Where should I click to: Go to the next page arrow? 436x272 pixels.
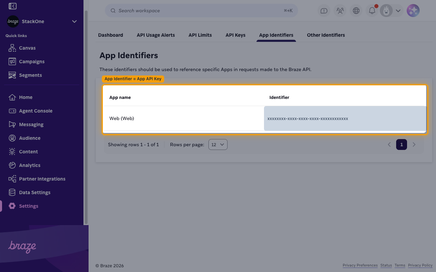click(x=414, y=144)
